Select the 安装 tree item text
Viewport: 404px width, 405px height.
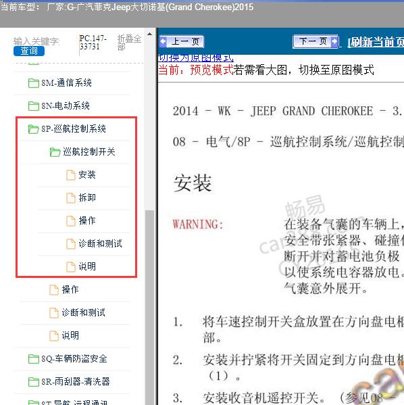tap(87, 174)
